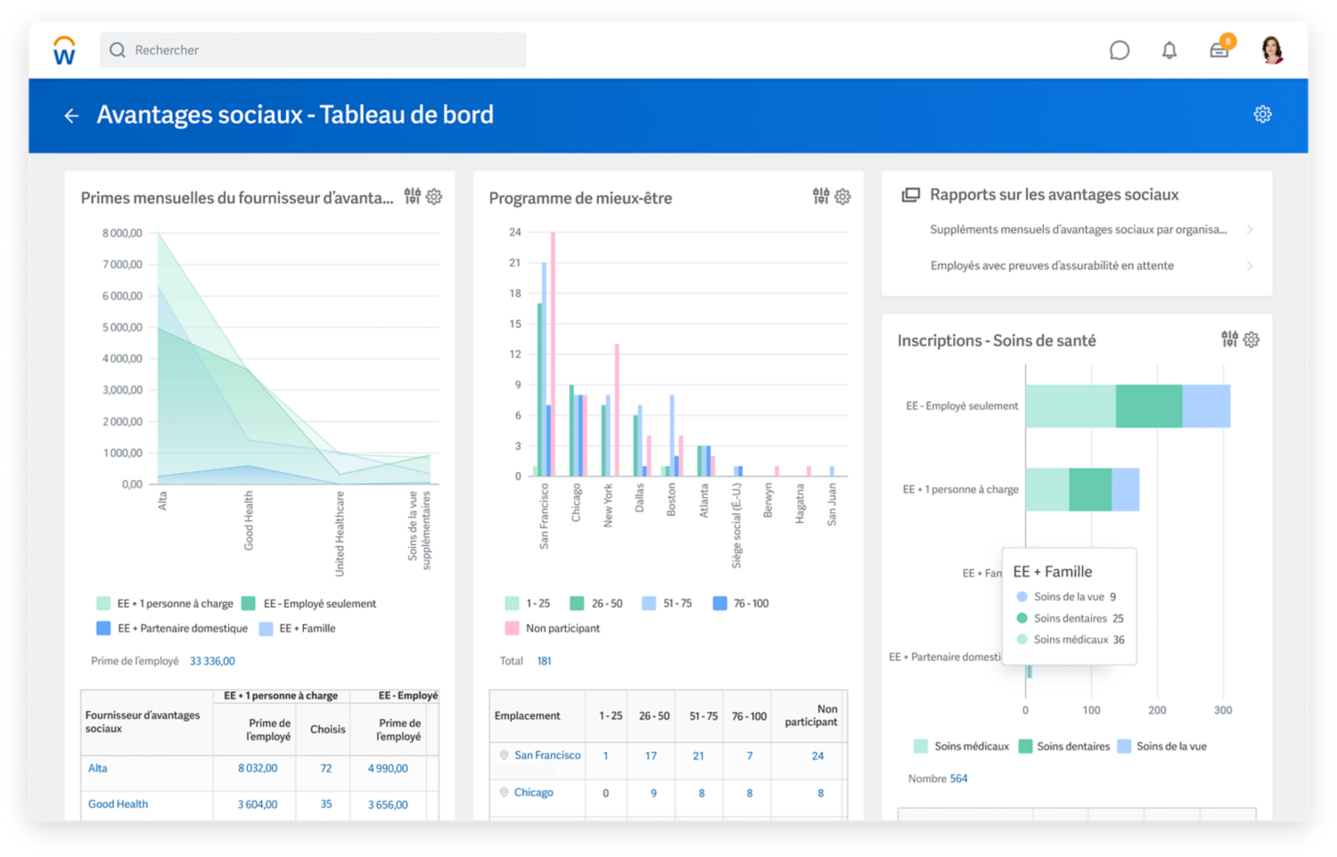The image size is (1337, 857).
Task: Open Employés avec preuves d'assurabilité en attente
Action: coord(1052,265)
